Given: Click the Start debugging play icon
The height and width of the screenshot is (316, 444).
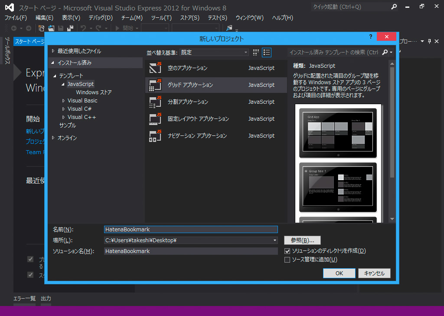Looking at the screenshot, I should tap(118, 28).
